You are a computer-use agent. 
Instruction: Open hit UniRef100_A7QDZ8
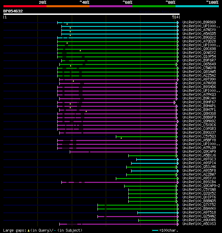199,41
